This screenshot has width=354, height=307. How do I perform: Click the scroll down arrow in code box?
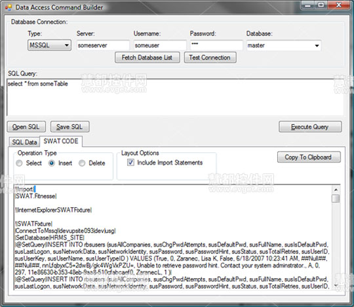coord(336,285)
